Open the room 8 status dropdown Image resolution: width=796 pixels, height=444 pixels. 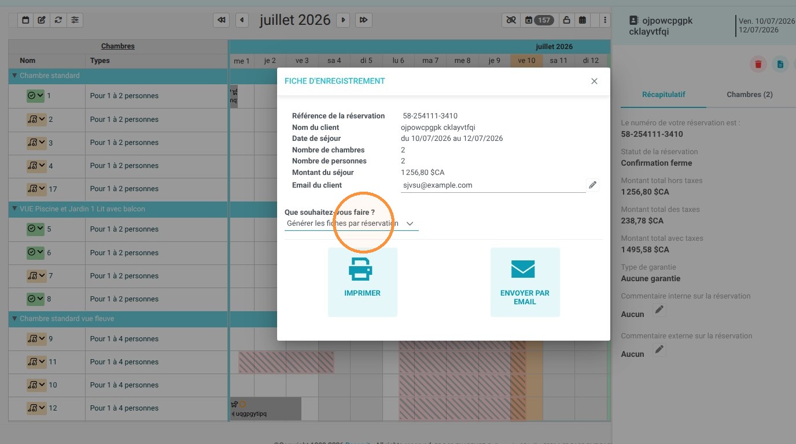click(36, 299)
